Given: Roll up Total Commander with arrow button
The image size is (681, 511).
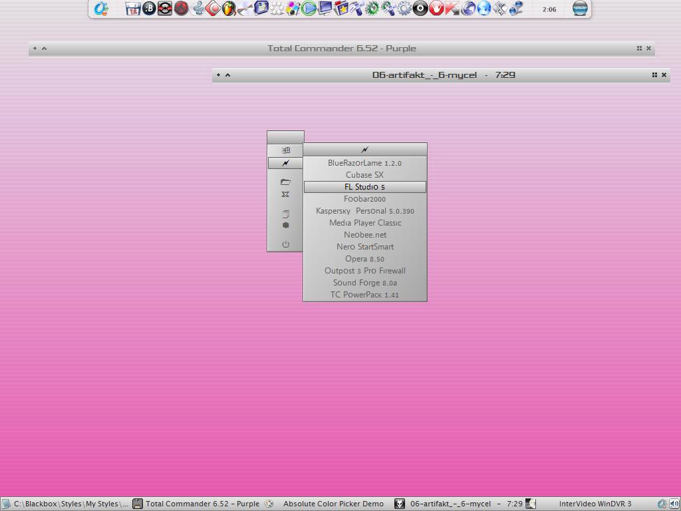Looking at the screenshot, I should 45,48.
